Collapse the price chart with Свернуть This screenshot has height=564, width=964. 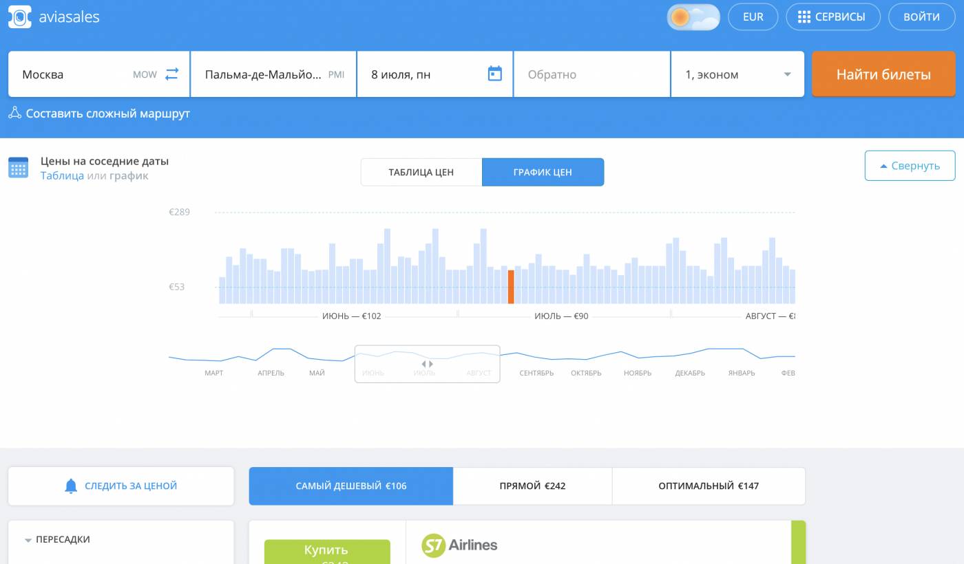(910, 166)
